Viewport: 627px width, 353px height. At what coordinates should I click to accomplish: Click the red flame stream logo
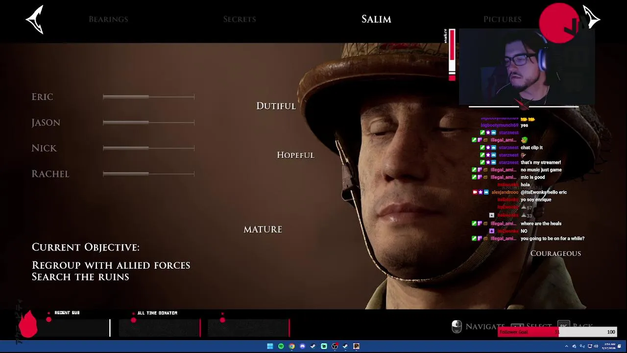tap(28, 324)
